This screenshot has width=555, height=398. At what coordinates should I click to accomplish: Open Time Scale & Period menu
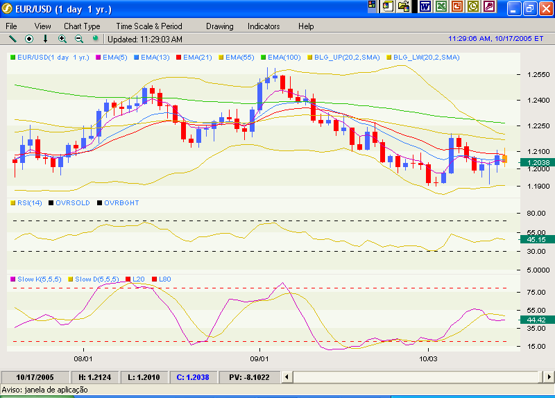[x=149, y=26]
